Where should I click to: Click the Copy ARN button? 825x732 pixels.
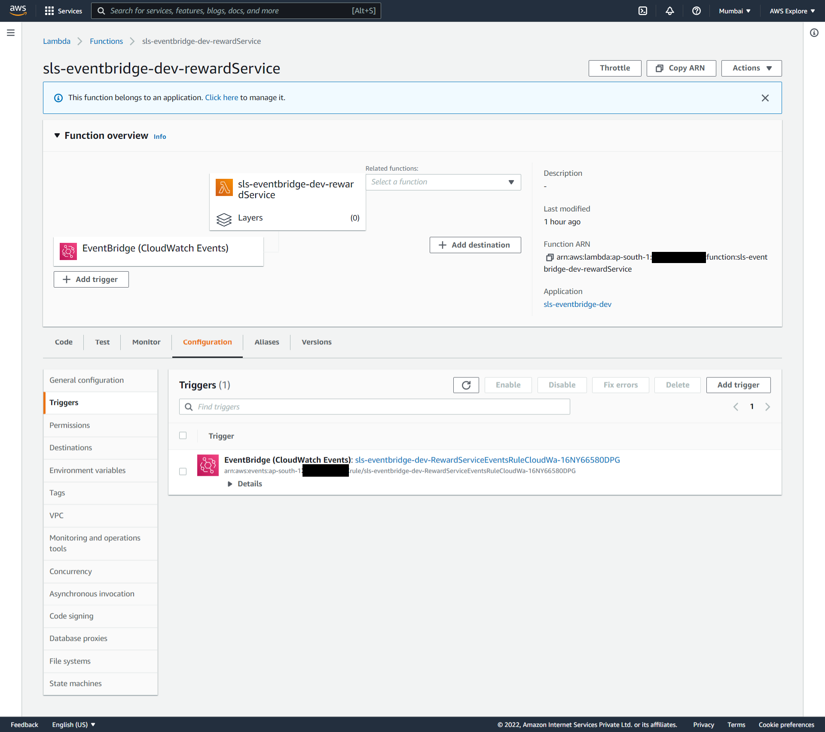click(x=681, y=68)
